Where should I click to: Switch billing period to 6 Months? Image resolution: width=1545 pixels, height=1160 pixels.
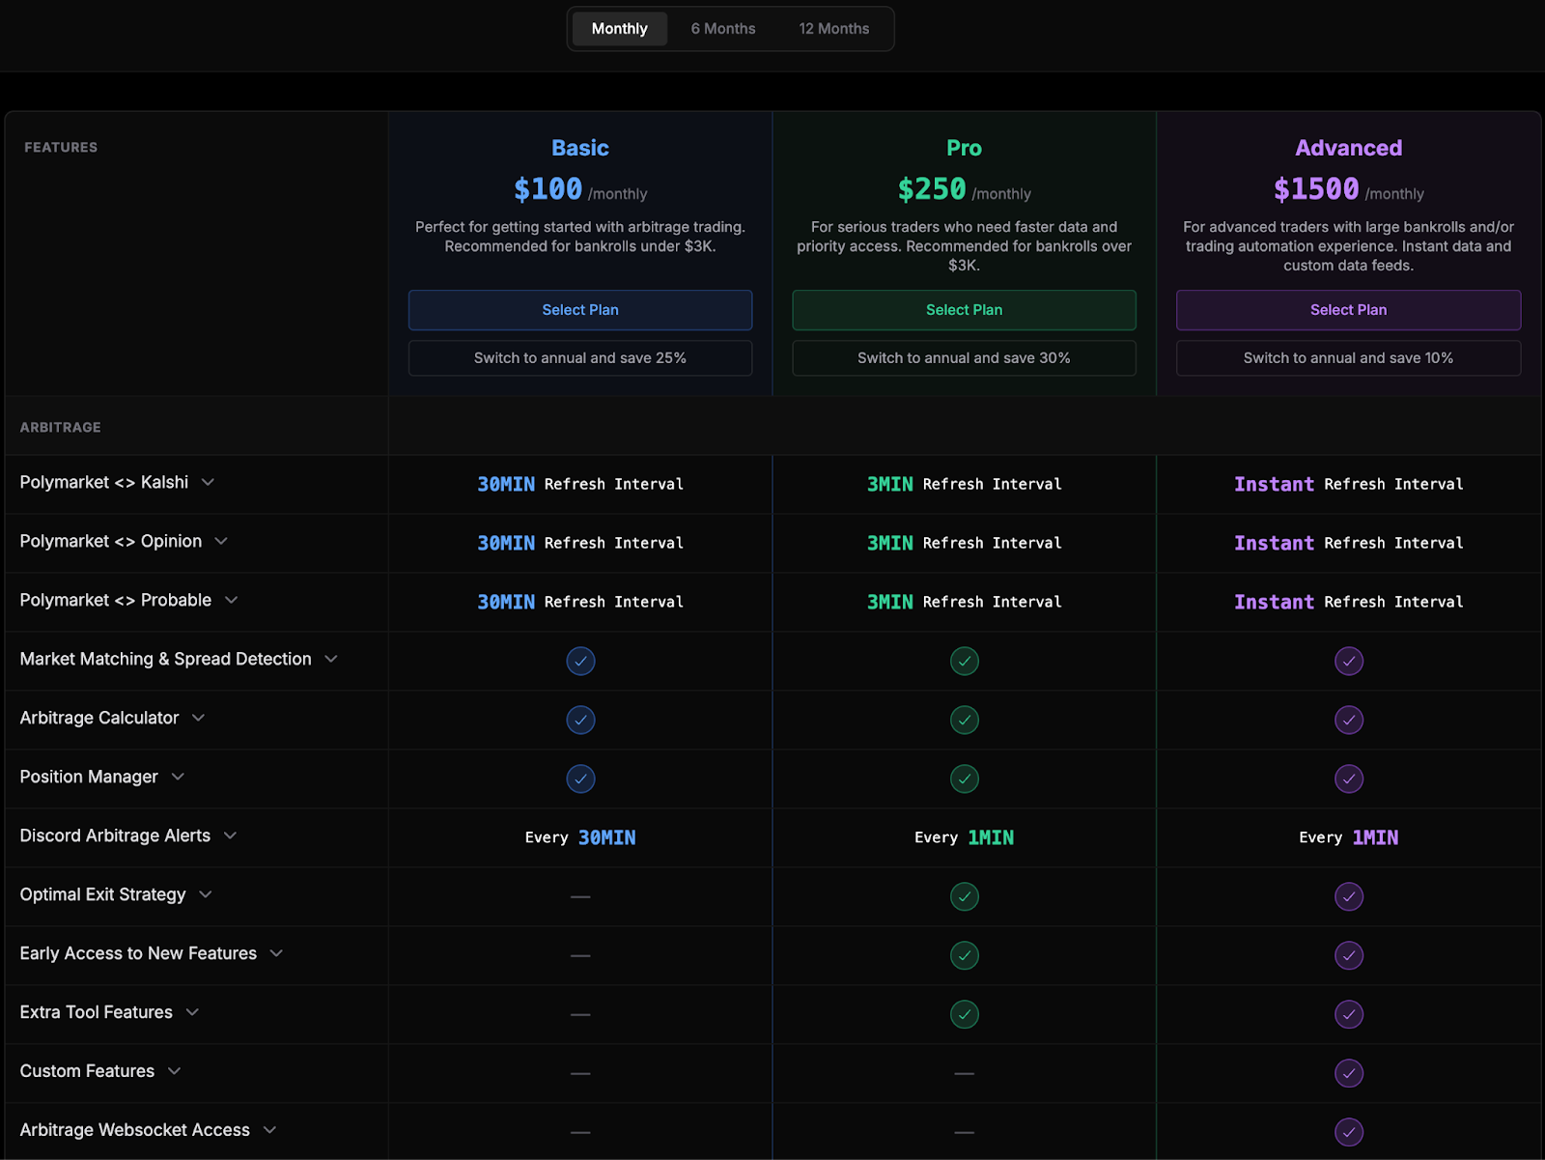[723, 29]
